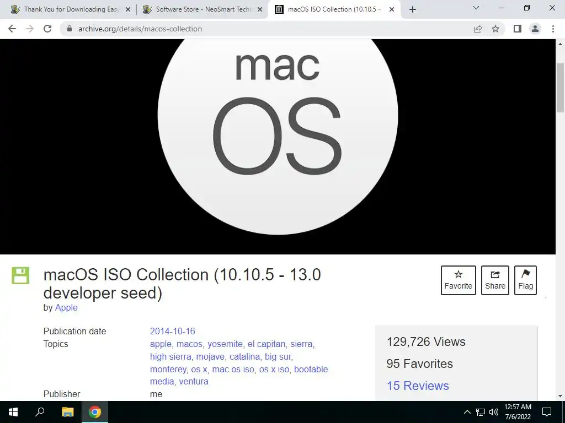Open the 2014-10-16 publication date link
Image resolution: width=565 pixels, height=423 pixels.
coord(173,331)
